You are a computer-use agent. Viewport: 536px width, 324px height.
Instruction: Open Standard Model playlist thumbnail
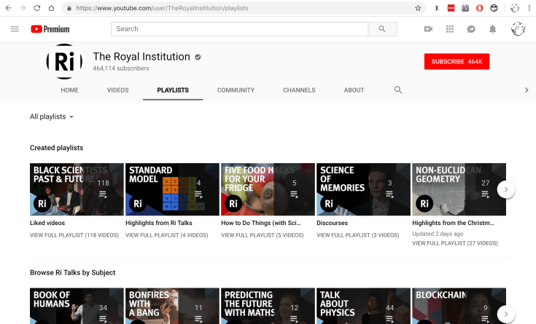coord(172,189)
